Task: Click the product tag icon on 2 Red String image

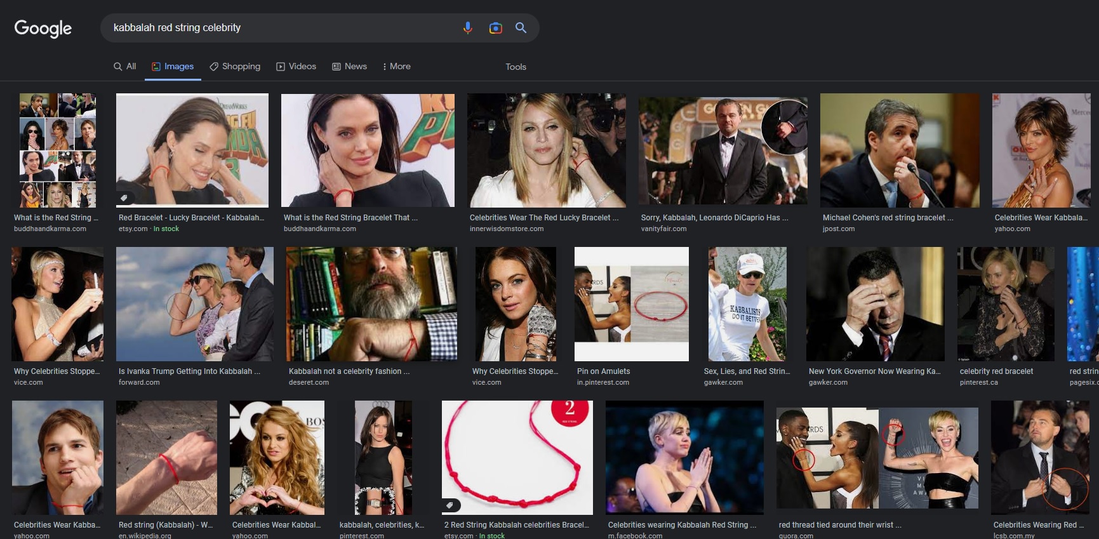Action: (450, 505)
